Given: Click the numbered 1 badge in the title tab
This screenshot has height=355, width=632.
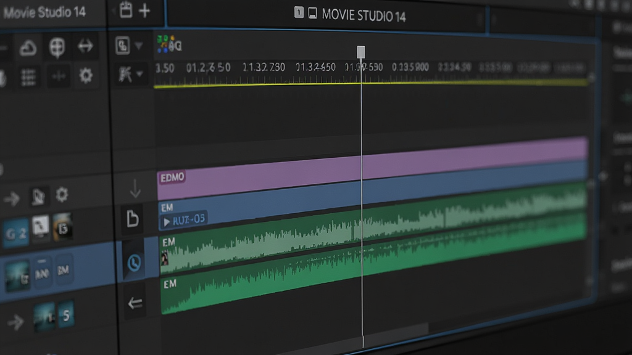Looking at the screenshot, I should click(299, 13).
